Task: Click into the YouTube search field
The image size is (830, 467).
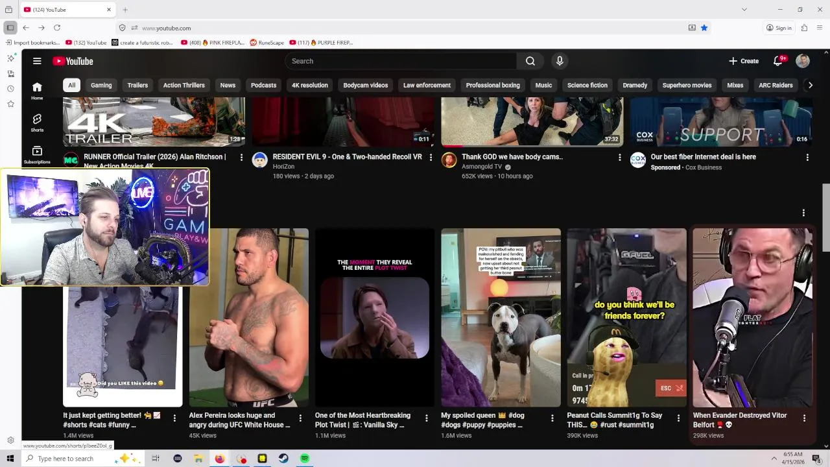Action: 401,61
